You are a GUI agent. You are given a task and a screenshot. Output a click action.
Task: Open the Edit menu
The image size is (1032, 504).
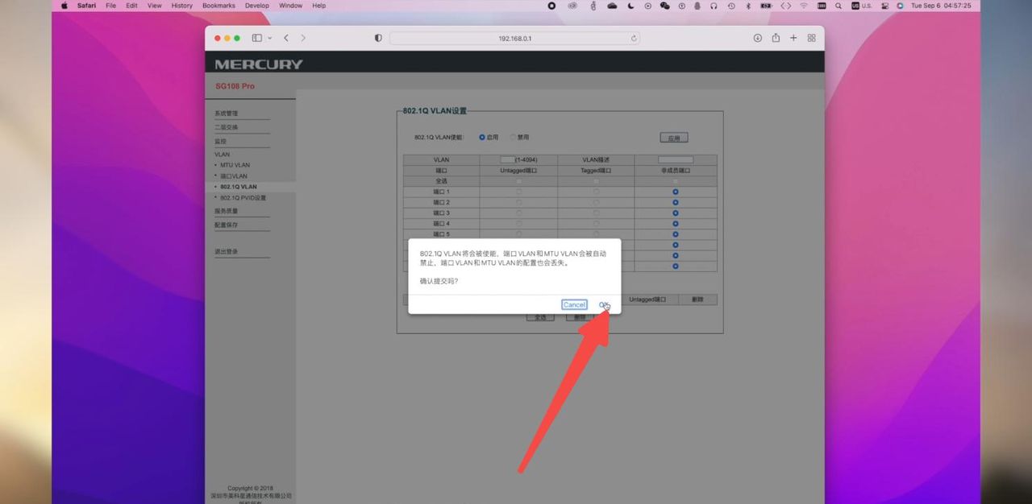tap(131, 6)
